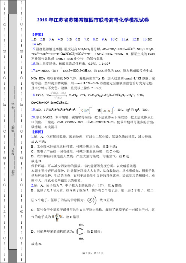Click the bracketed CN electron formula image
This screenshot has height=263, width=186.
[85, 110]
